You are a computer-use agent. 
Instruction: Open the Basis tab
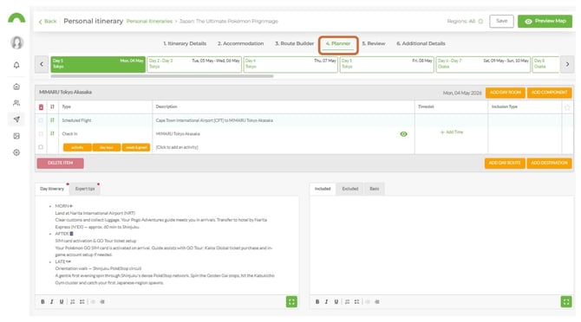(x=375, y=189)
